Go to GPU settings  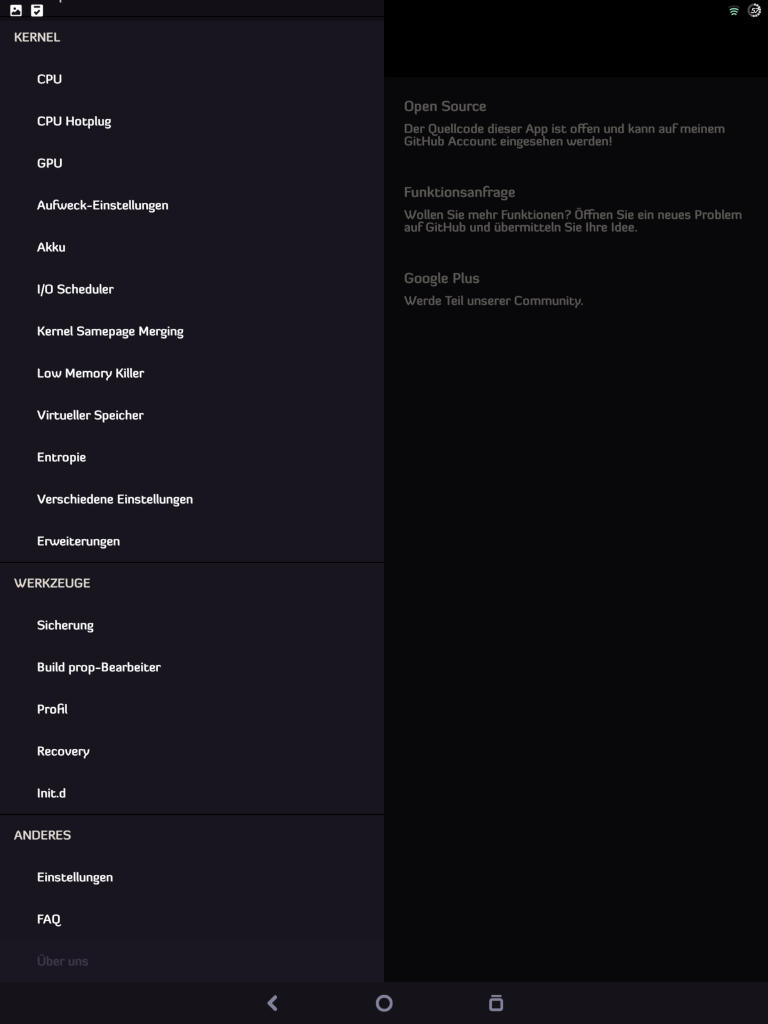pyautogui.click(x=50, y=163)
